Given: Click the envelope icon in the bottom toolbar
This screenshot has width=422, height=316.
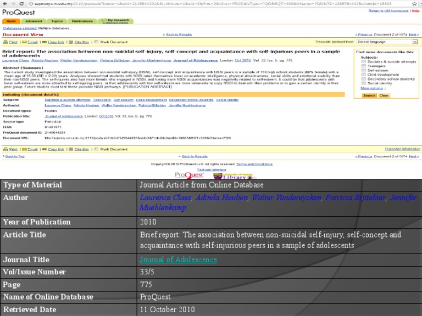Looking at the screenshot, I should pyautogui.click(x=24, y=149).
